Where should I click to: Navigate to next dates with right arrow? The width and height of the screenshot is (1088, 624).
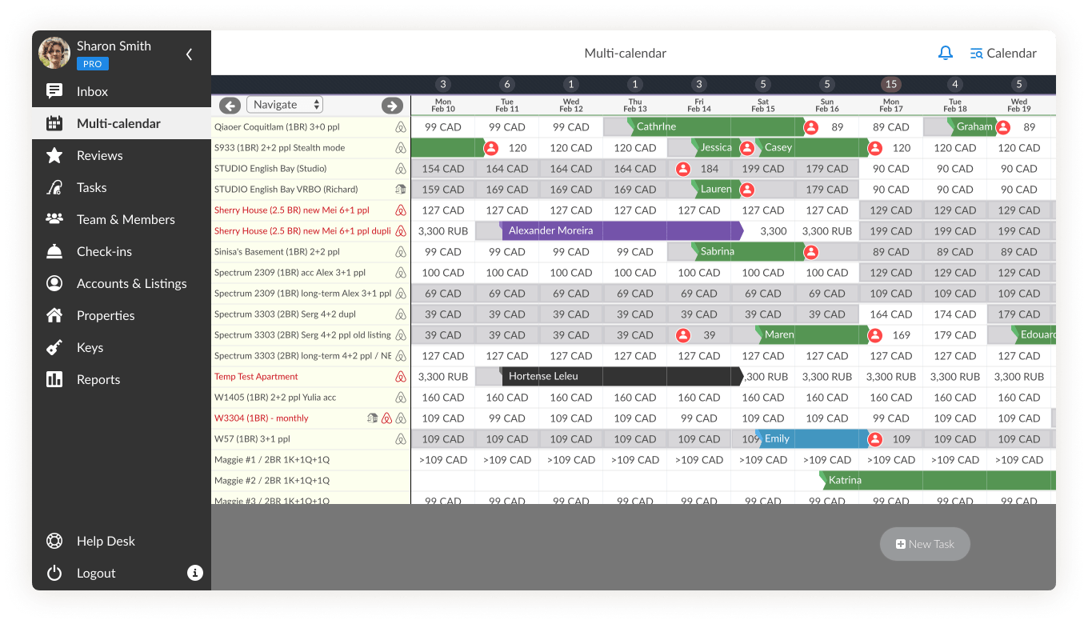(392, 106)
